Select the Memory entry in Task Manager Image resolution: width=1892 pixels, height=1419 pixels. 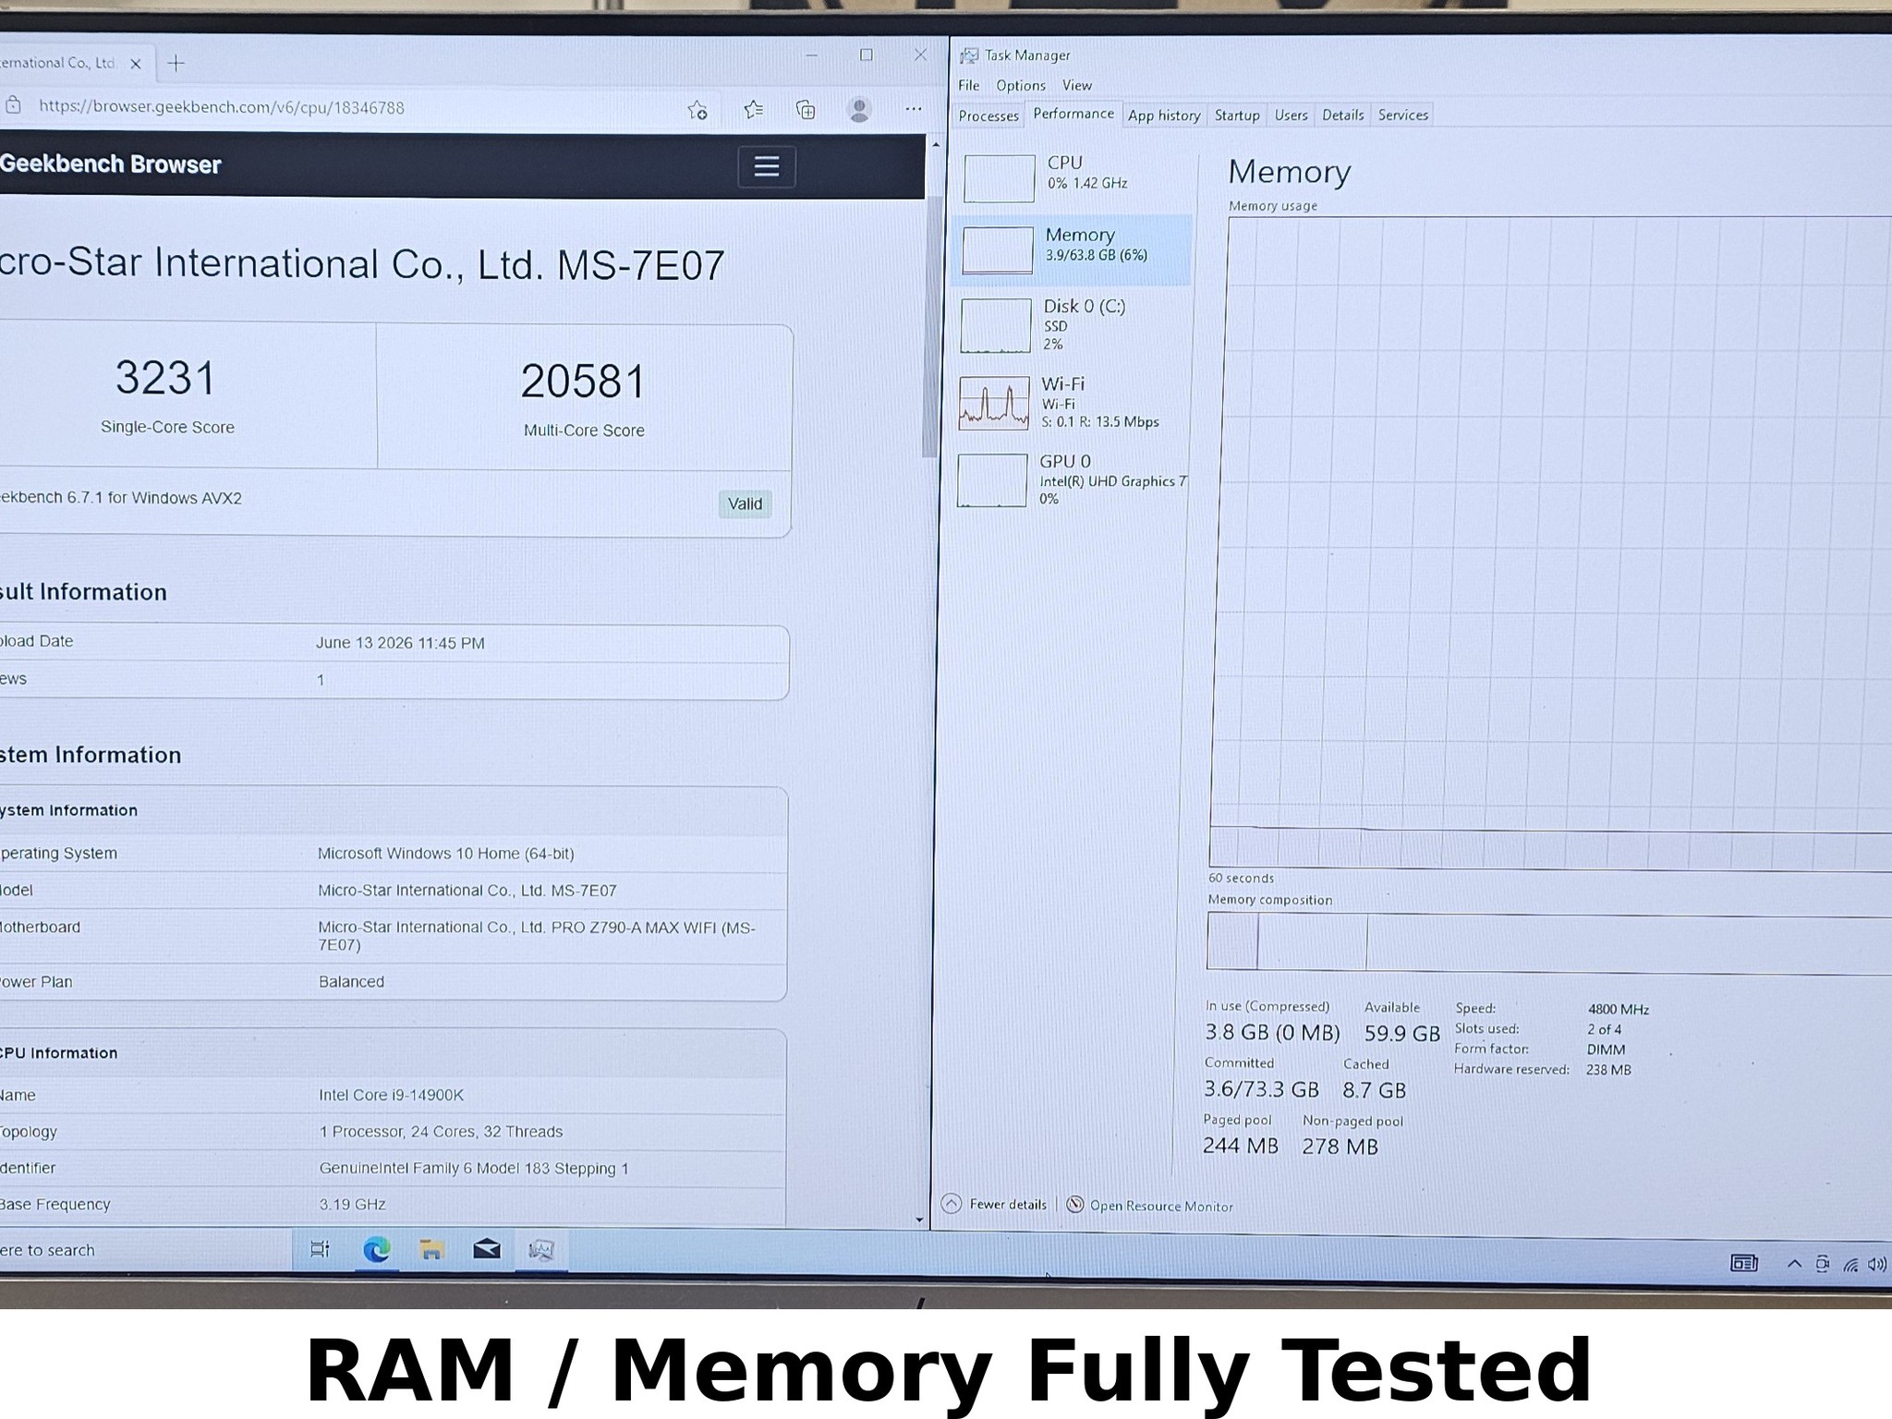1072,249
